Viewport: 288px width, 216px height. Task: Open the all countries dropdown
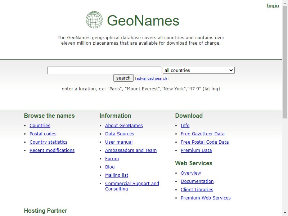[199, 70]
